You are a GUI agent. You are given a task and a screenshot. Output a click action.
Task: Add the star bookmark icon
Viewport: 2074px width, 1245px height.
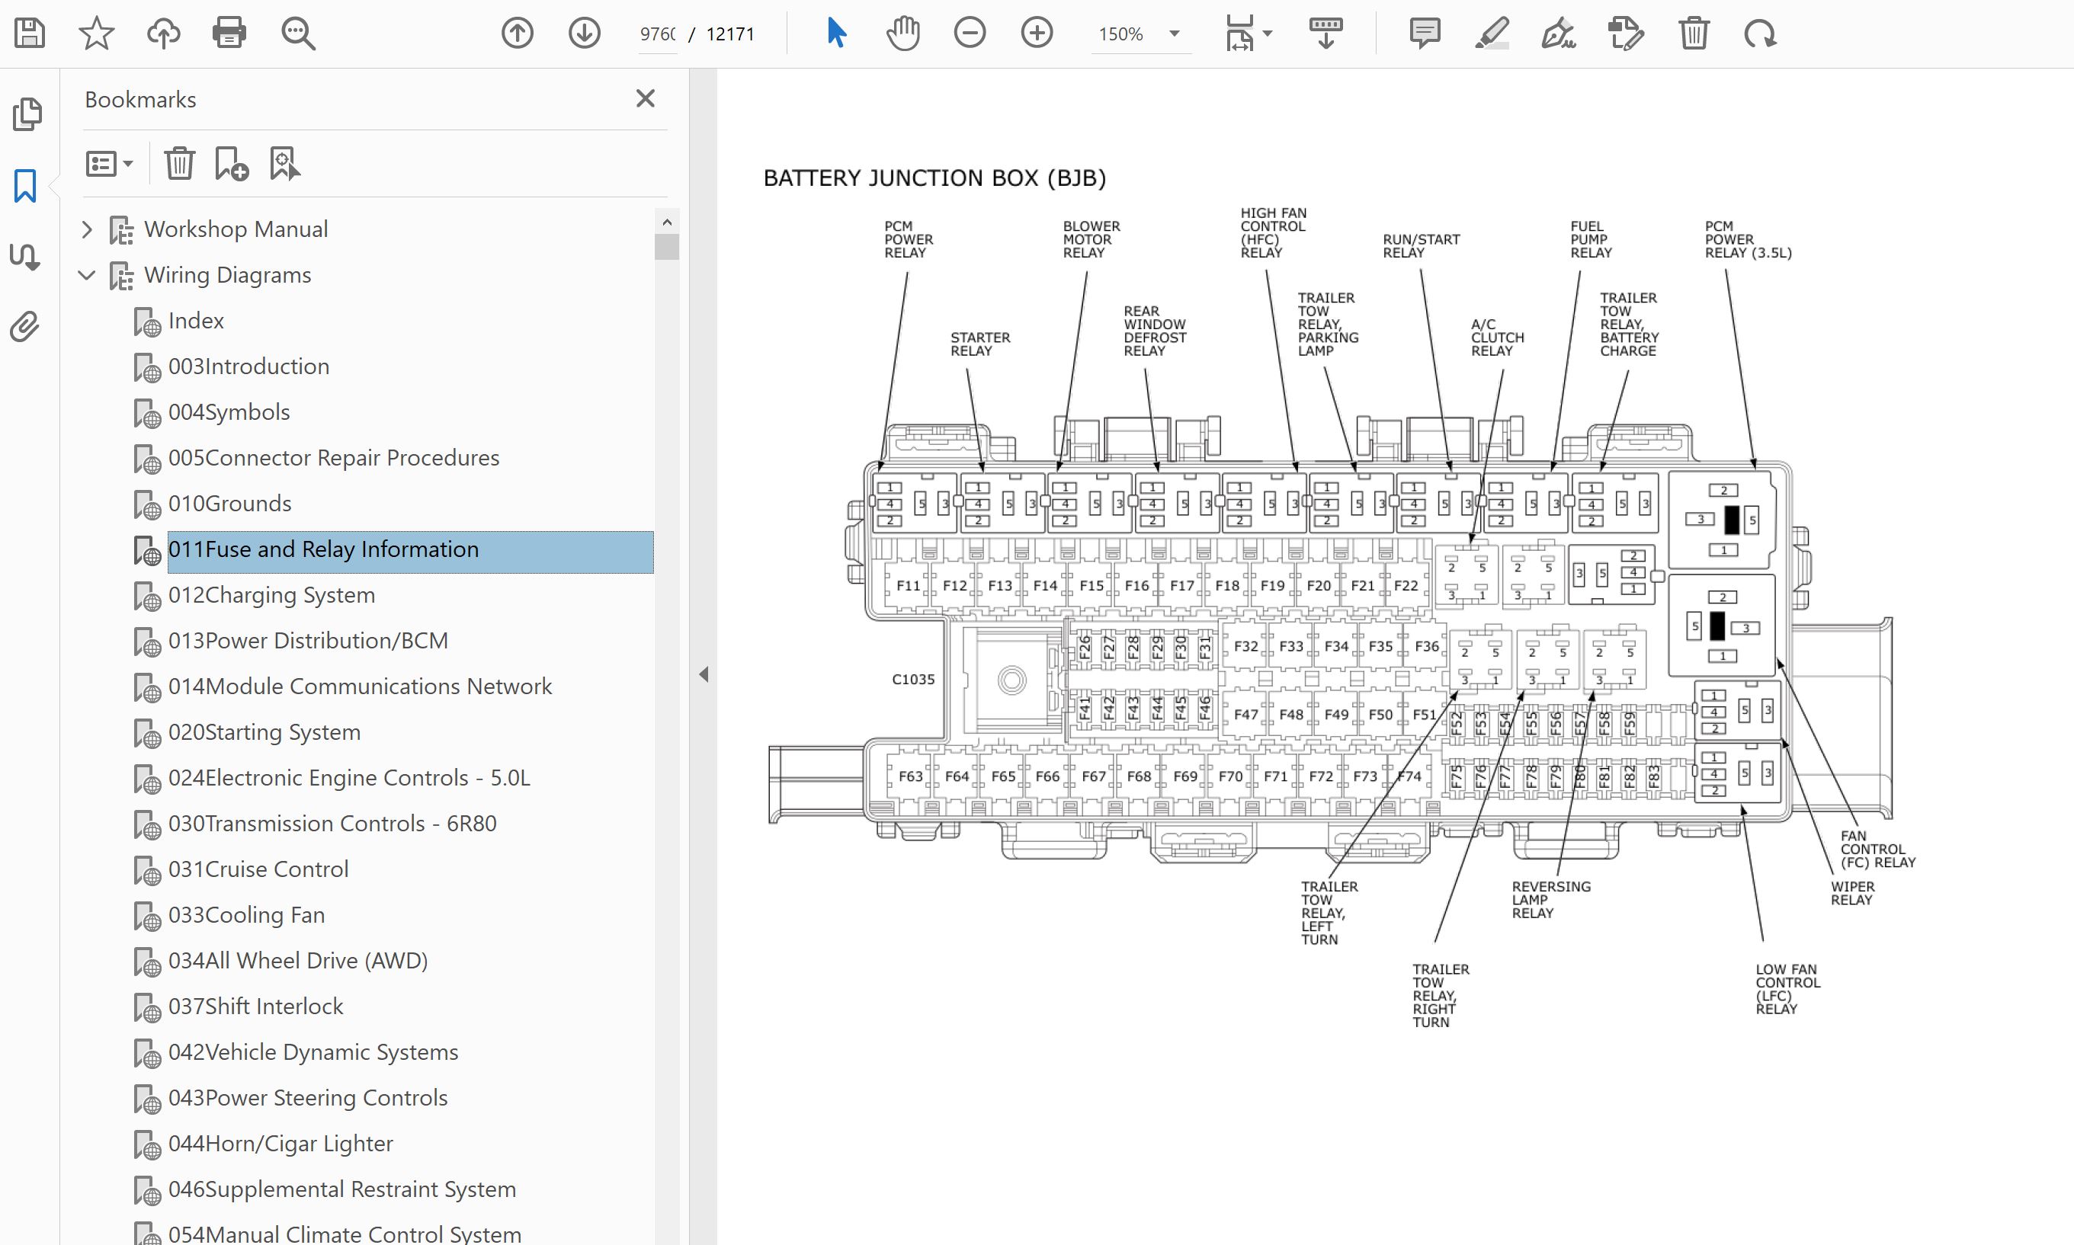coord(95,34)
